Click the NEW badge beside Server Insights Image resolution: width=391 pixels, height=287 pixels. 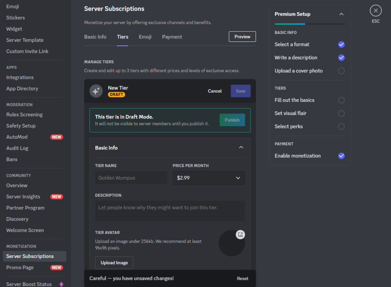(x=57, y=197)
